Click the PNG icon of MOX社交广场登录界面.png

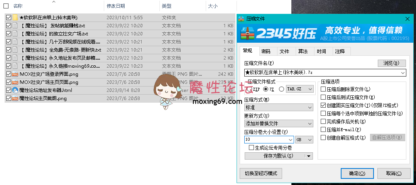pos(15,74)
